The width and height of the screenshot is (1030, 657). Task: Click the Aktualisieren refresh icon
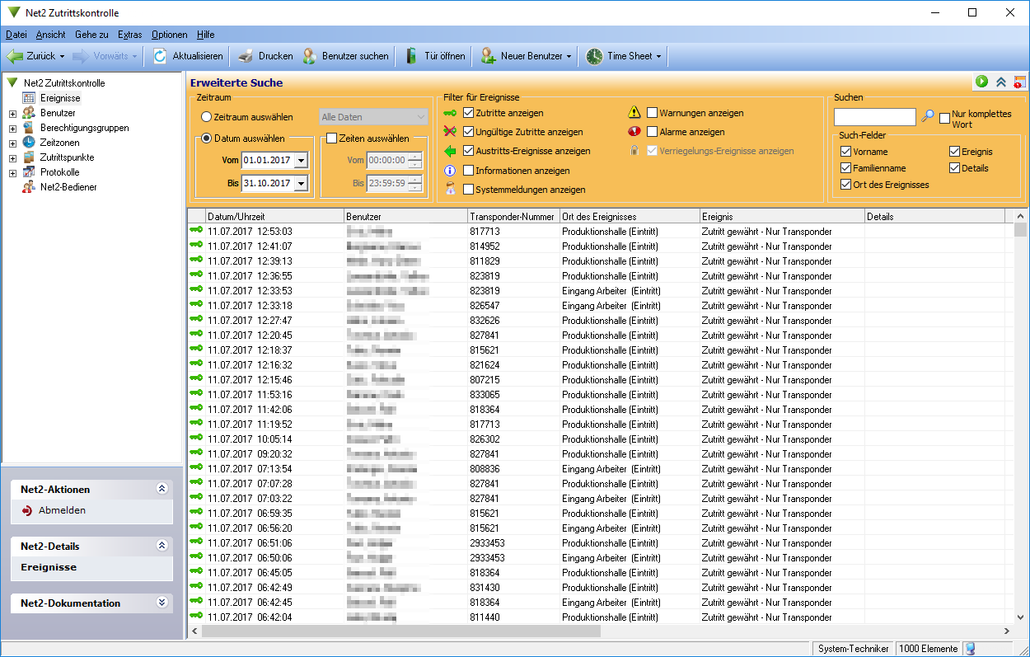click(x=160, y=56)
